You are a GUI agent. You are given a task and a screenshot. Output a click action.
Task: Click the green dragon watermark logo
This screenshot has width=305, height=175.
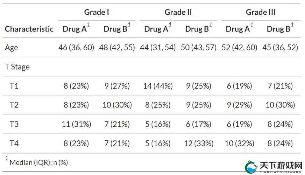click(x=251, y=167)
